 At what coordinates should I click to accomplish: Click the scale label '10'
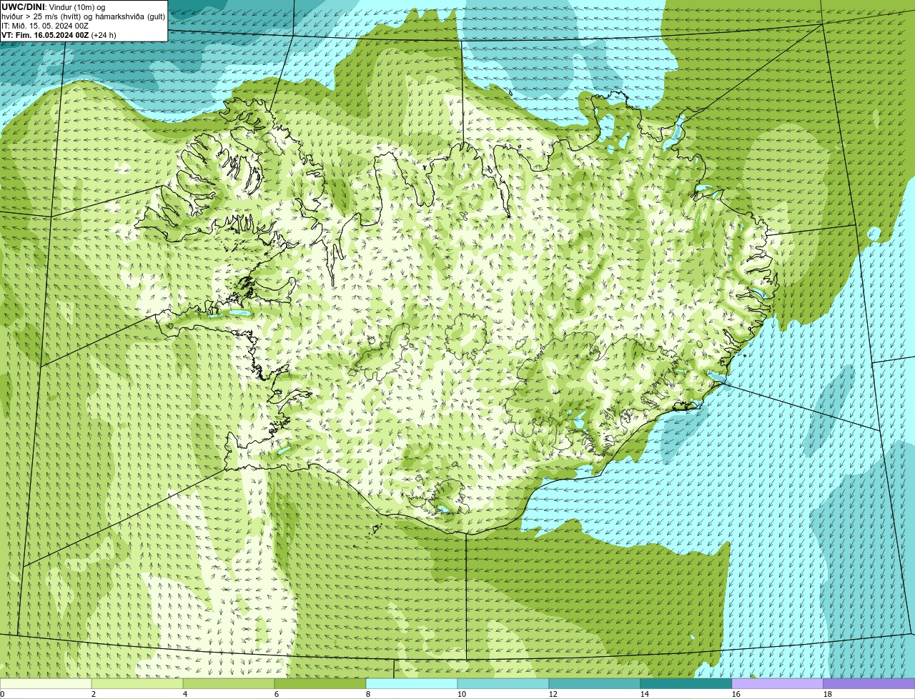point(462,694)
